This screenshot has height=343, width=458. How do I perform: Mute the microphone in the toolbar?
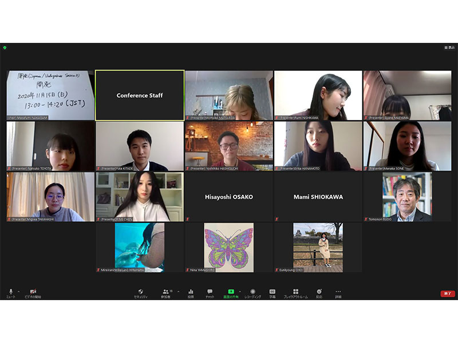pyautogui.click(x=10, y=293)
